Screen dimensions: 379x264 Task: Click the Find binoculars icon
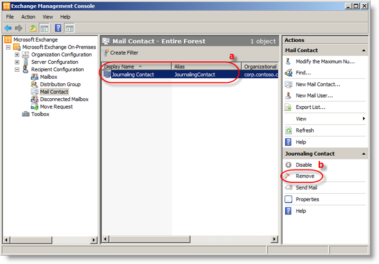point(288,72)
